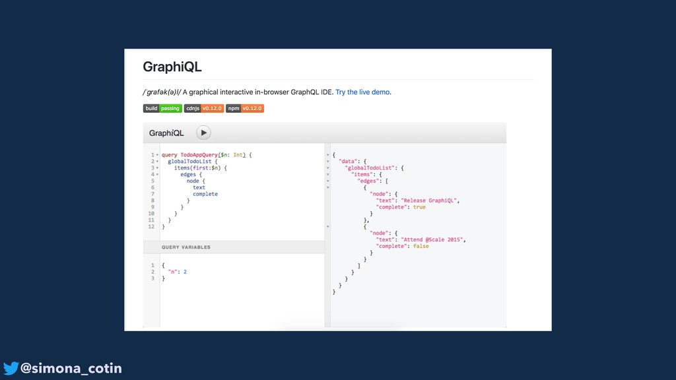This screenshot has width=676, height=380.
Task: Click the 'node' field on query line 5
Action: (193, 181)
